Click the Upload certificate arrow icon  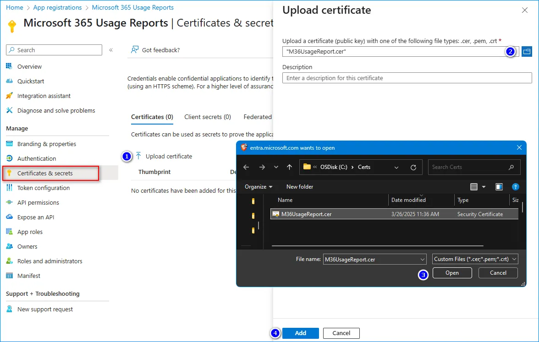(138, 156)
